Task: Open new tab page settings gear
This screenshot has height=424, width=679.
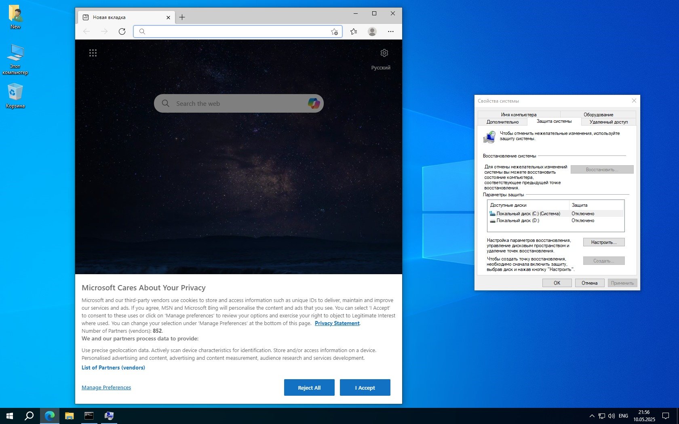Action: [384, 53]
